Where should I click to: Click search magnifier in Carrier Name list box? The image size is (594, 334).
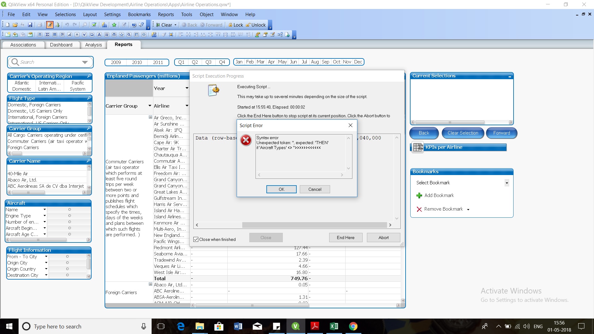[x=89, y=161]
